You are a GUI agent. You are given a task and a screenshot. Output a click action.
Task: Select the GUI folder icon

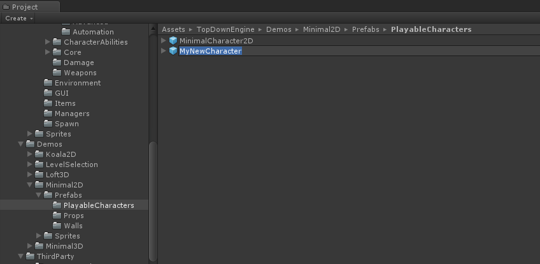point(48,93)
